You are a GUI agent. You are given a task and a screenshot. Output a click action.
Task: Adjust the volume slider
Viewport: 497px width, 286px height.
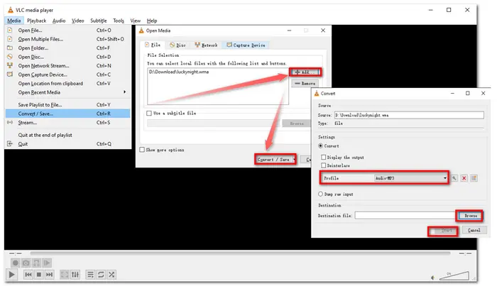(454, 275)
